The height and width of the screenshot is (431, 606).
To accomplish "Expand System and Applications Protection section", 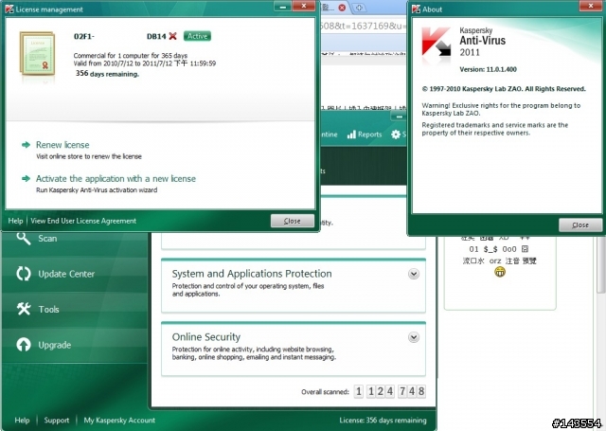I will click(x=414, y=274).
